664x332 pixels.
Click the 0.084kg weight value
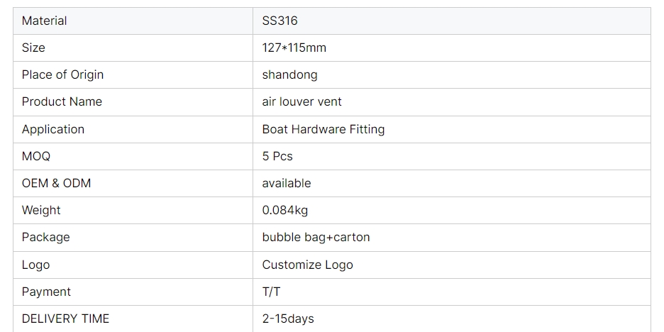pos(284,210)
